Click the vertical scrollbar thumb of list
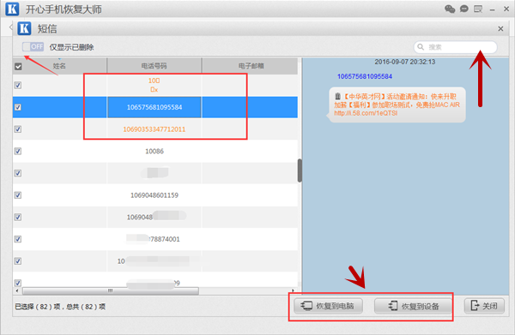The width and height of the screenshot is (515, 335). point(300,170)
